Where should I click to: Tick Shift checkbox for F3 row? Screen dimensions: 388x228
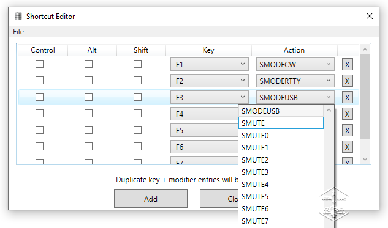point(137,97)
